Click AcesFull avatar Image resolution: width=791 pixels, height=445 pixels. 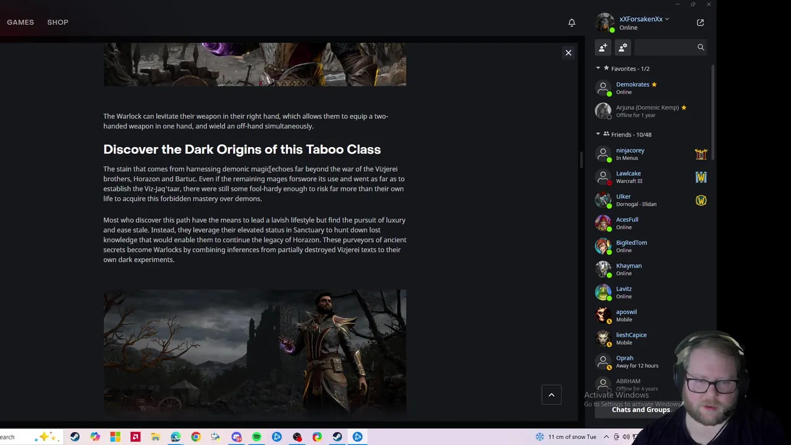603,223
